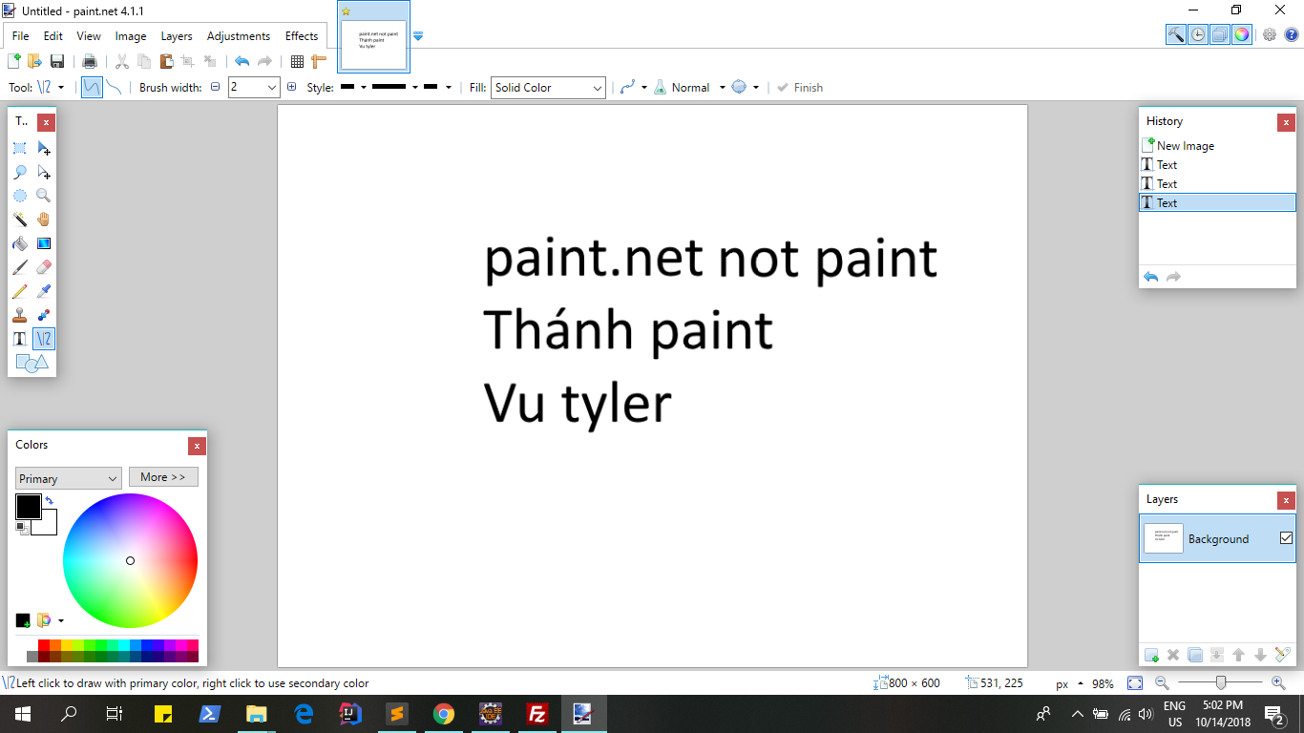This screenshot has height=733, width=1304.
Task: Increase brush width with plus button
Action: pyautogui.click(x=292, y=87)
